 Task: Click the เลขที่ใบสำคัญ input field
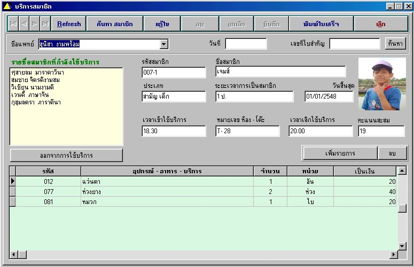coord(354,44)
